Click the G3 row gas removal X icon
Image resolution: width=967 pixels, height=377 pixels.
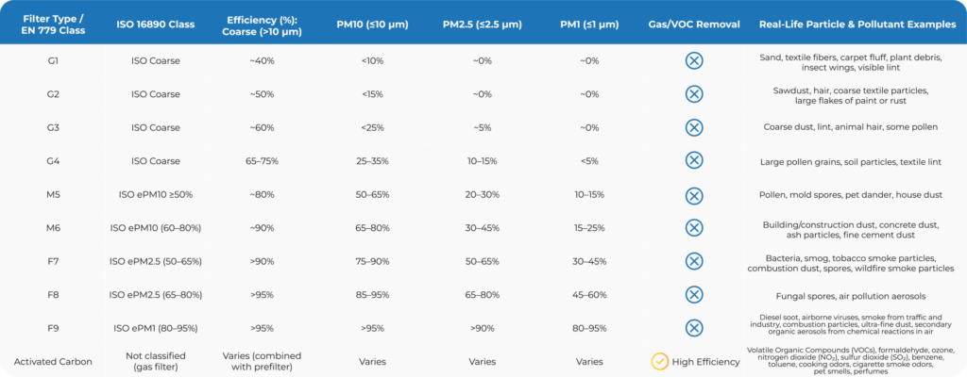[693, 127]
